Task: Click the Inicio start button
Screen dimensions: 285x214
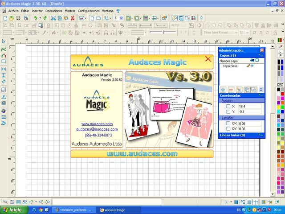Action: (x=14, y=210)
